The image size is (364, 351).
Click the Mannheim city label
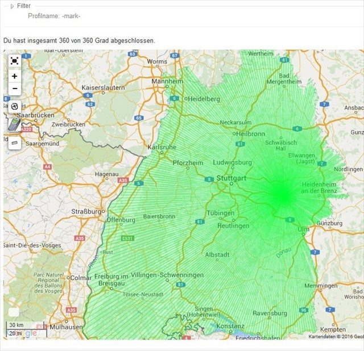(x=167, y=81)
